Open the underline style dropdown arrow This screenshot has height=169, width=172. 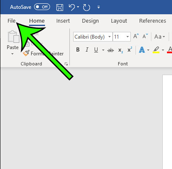point(103,50)
